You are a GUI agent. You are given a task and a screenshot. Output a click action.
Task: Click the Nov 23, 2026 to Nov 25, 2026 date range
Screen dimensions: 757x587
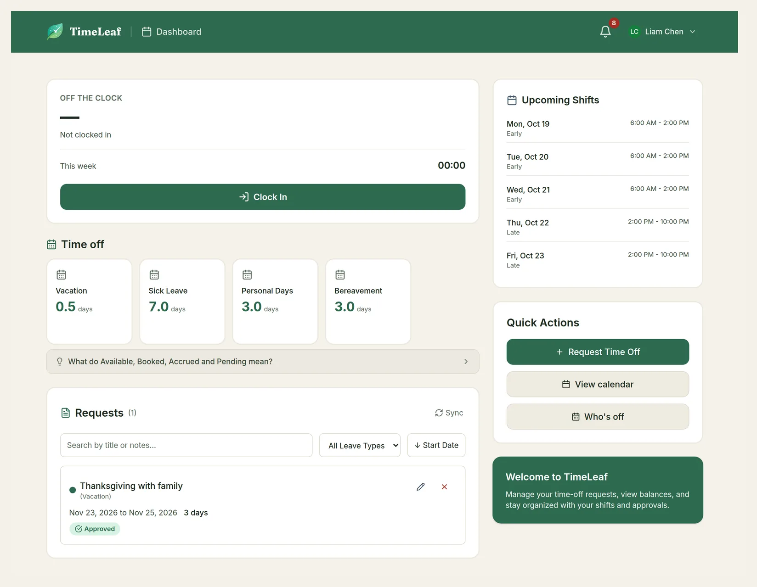123,513
